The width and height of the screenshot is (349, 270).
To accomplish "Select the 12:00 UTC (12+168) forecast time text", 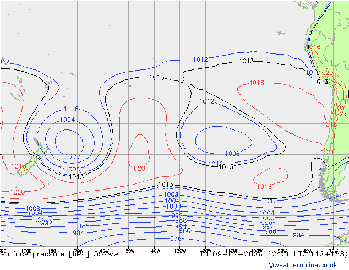I will click(x=308, y=254).
